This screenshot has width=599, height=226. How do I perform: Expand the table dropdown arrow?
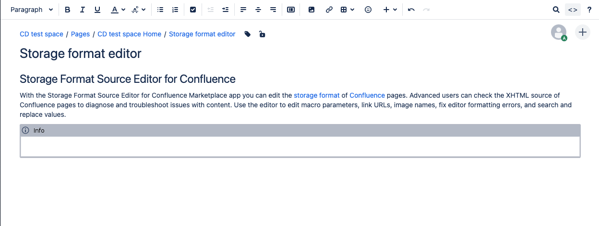(353, 10)
